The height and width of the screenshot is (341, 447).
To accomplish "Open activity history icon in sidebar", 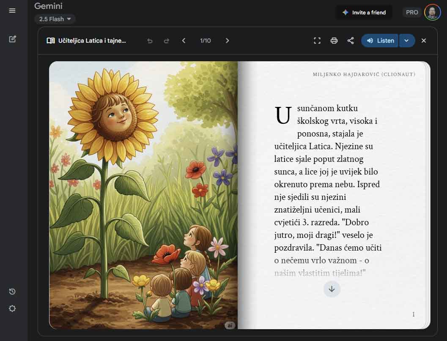I will pos(12,292).
